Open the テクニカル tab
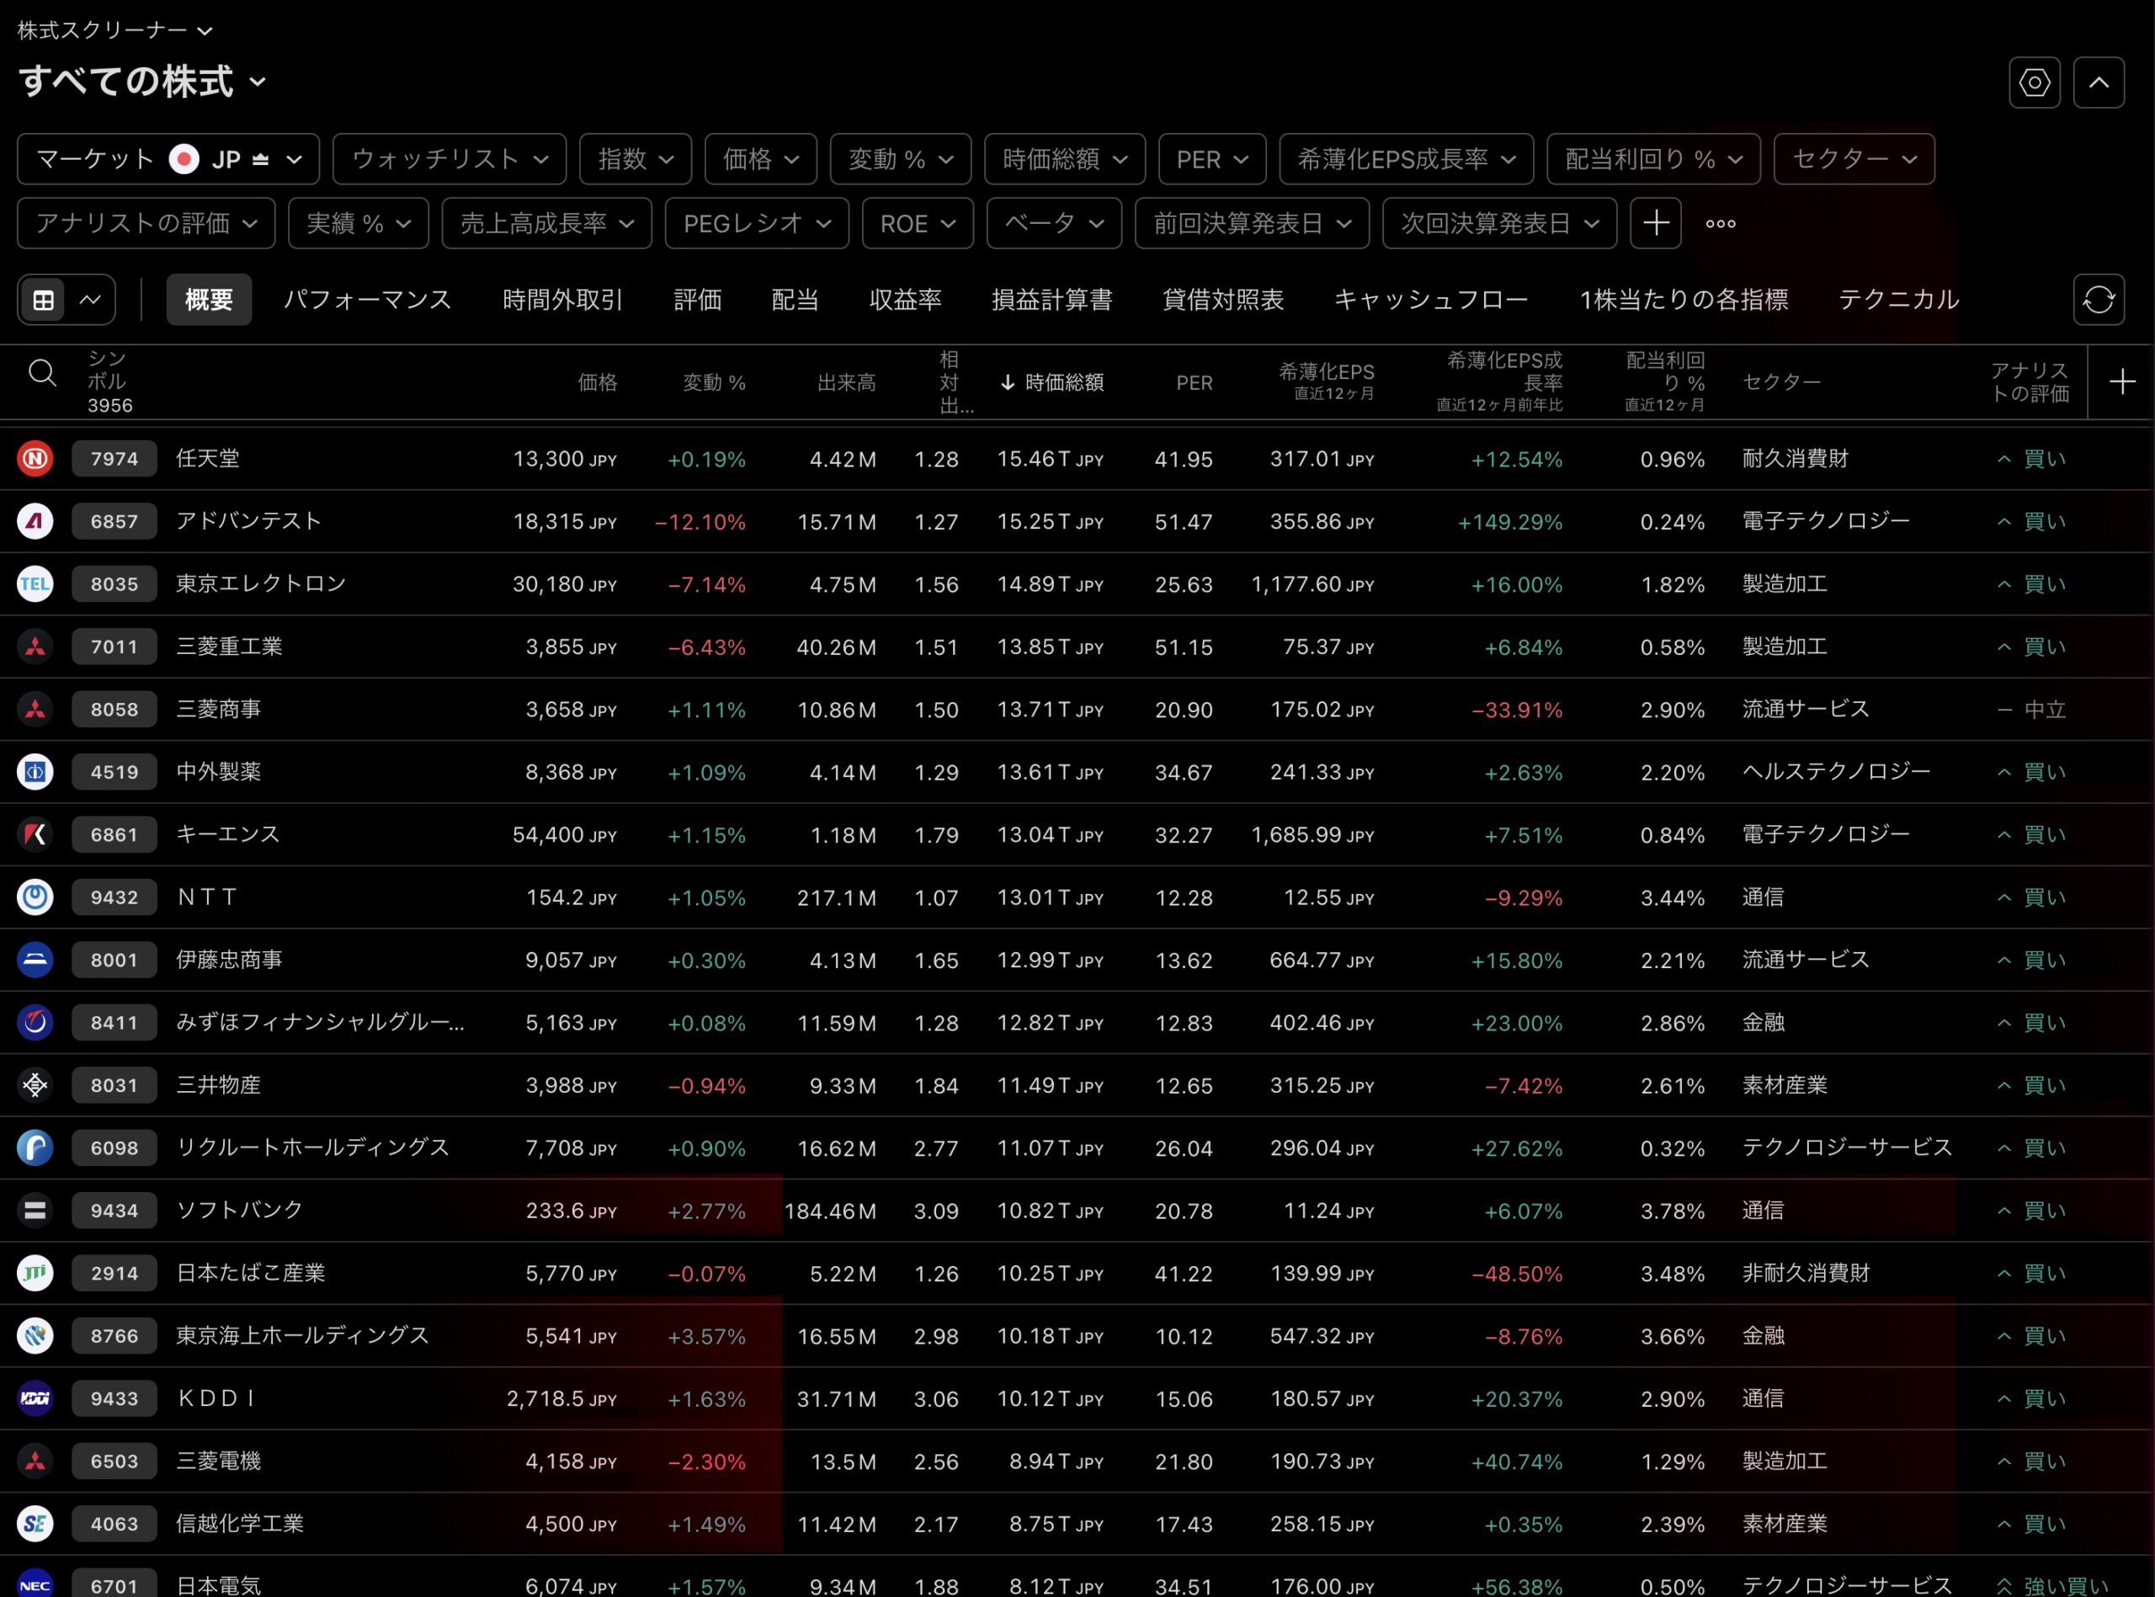Image resolution: width=2155 pixels, height=1597 pixels. tap(1898, 300)
